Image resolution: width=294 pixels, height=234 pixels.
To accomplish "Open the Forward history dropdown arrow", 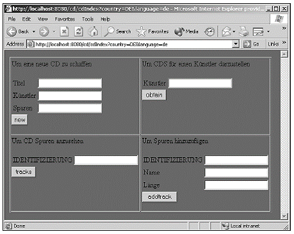I will pyautogui.click(x=54, y=31).
